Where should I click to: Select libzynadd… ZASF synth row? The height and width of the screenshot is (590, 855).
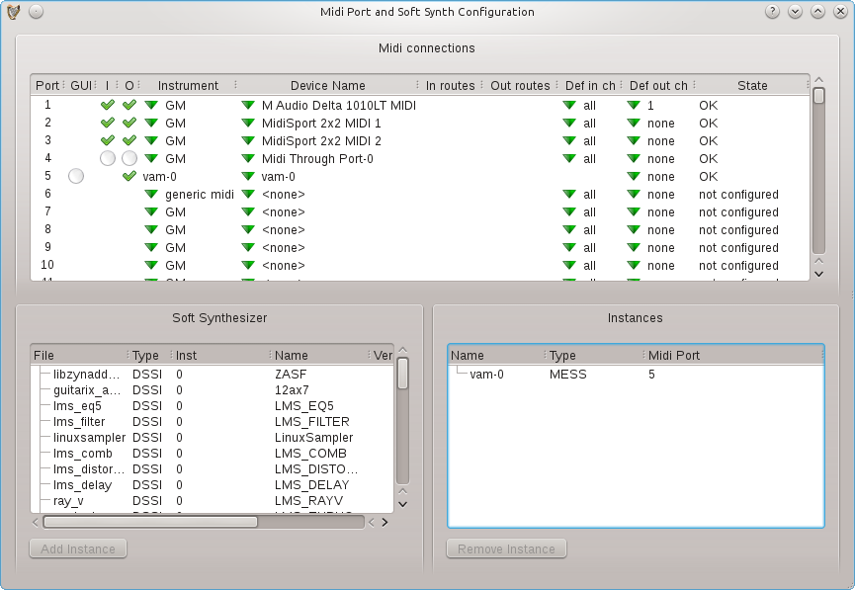(212, 375)
